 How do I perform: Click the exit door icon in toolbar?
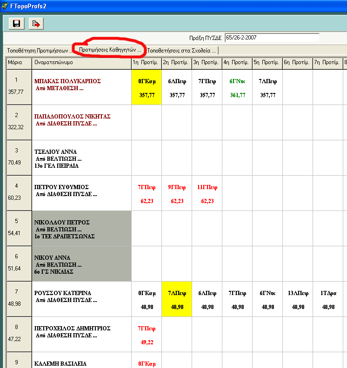coord(35,23)
